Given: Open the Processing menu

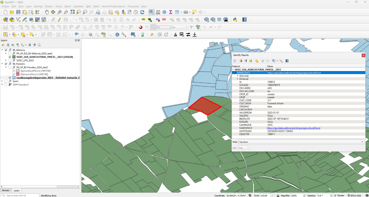Looking at the screenshot, I should click(x=133, y=6).
